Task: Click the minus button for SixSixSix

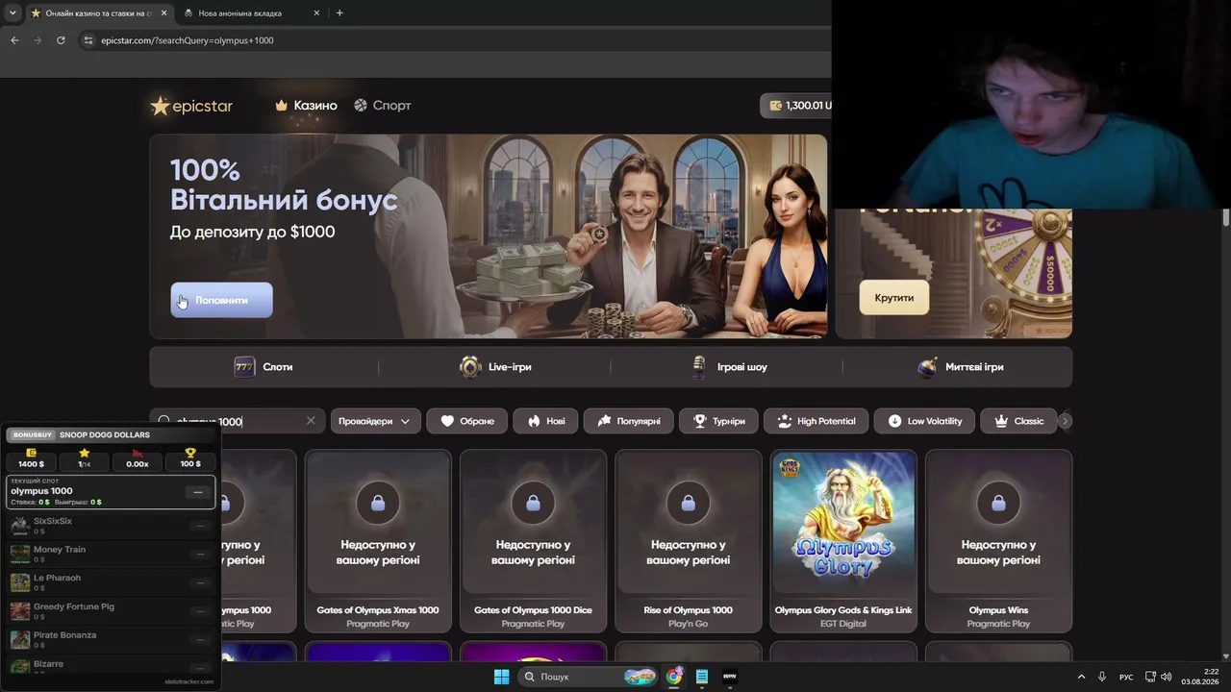Action: point(200,526)
